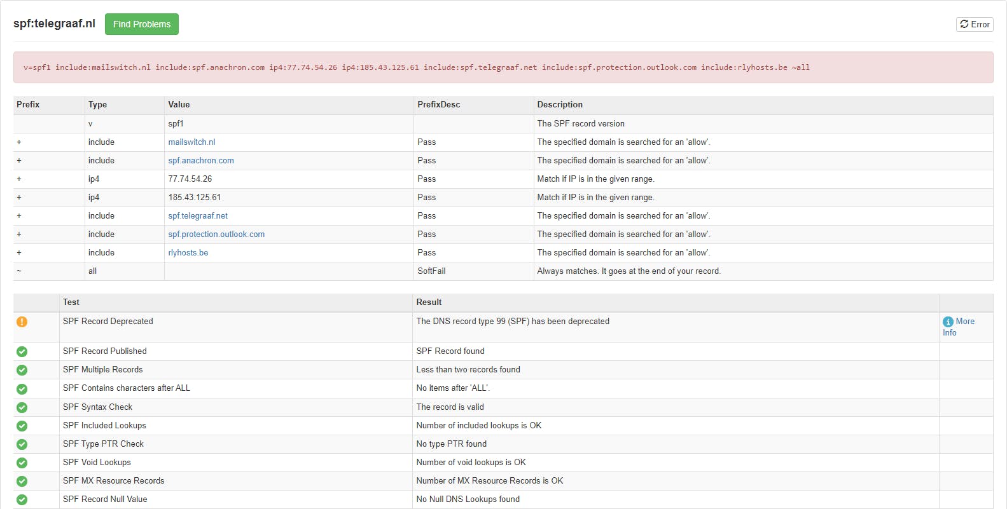Click the green check icon beside SPF Included Lookups

[22, 426]
